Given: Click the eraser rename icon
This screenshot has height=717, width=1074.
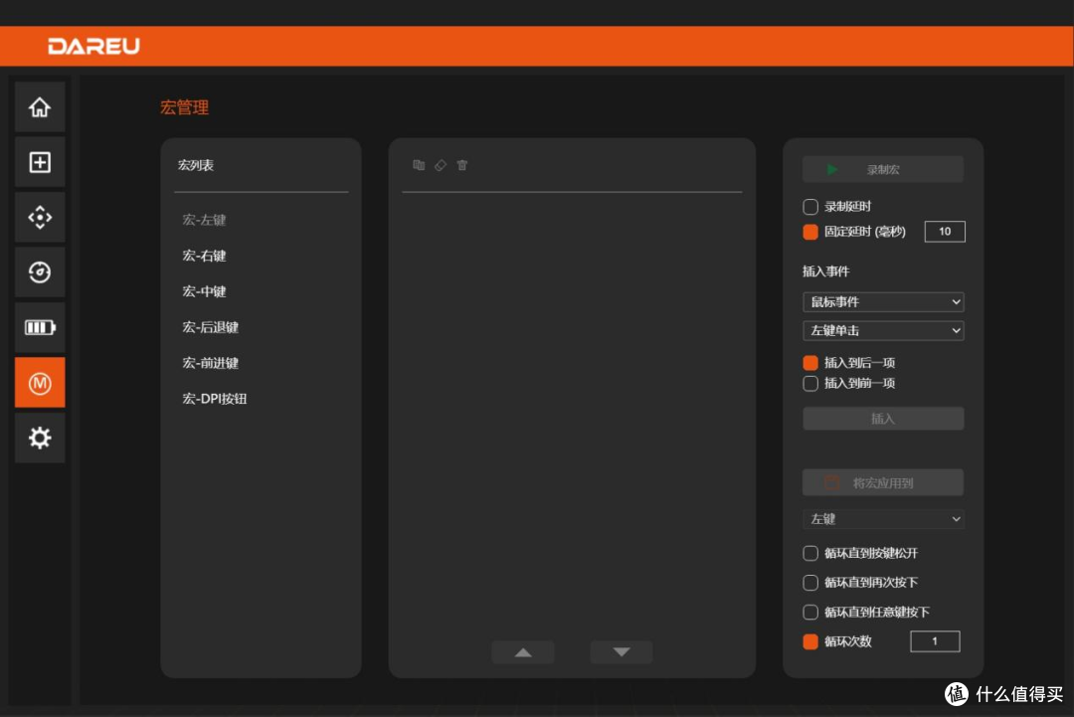Looking at the screenshot, I should pyautogui.click(x=441, y=165).
